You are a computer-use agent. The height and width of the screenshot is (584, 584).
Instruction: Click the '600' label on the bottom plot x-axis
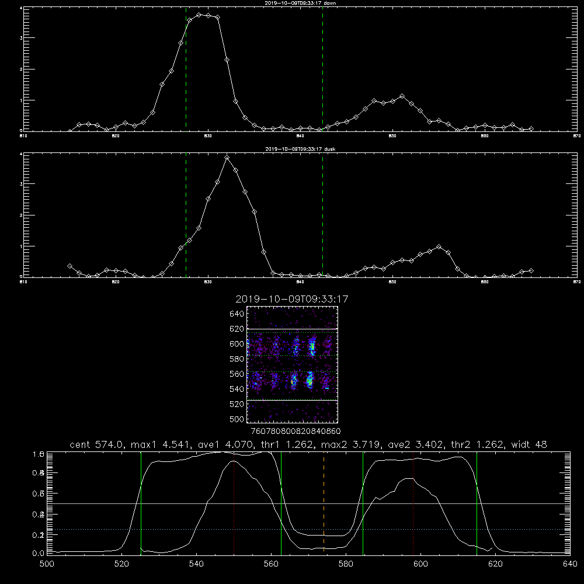point(421,564)
